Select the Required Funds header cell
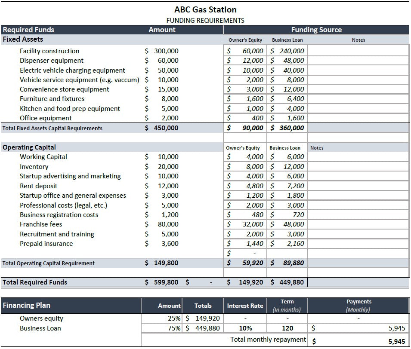The width and height of the screenshot is (411, 349). pyautogui.click(x=29, y=30)
